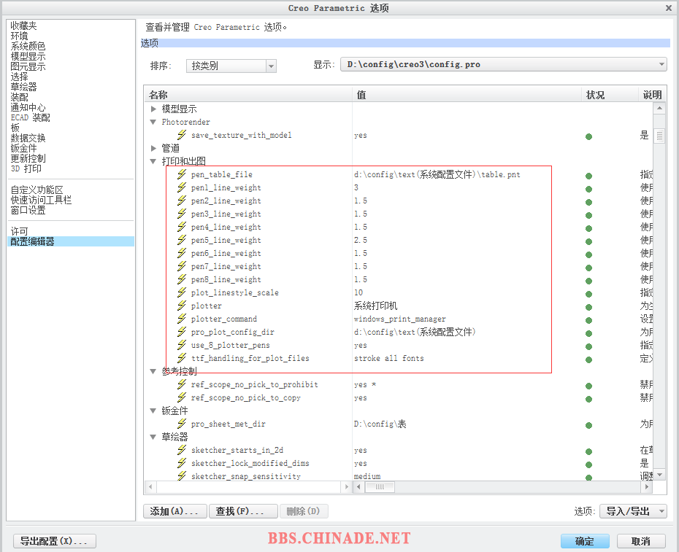
Task: Select the value 系统打印机 for plotter
Action: coord(375,306)
